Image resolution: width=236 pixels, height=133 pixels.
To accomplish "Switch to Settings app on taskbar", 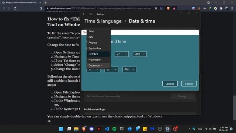I will 167,129.
